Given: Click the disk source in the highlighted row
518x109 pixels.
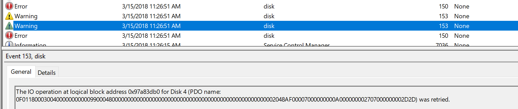Looking at the screenshot, I should [x=269, y=26].
